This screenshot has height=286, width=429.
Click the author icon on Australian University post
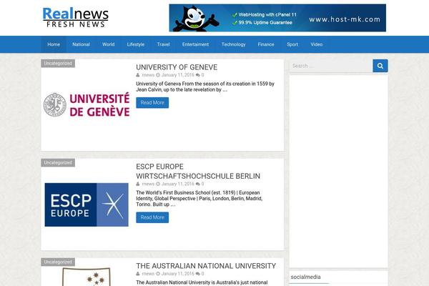[x=138, y=274]
